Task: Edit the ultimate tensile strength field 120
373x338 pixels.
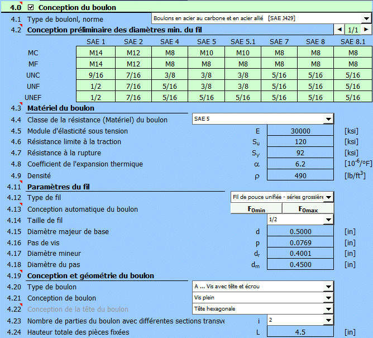Action: click(300, 142)
